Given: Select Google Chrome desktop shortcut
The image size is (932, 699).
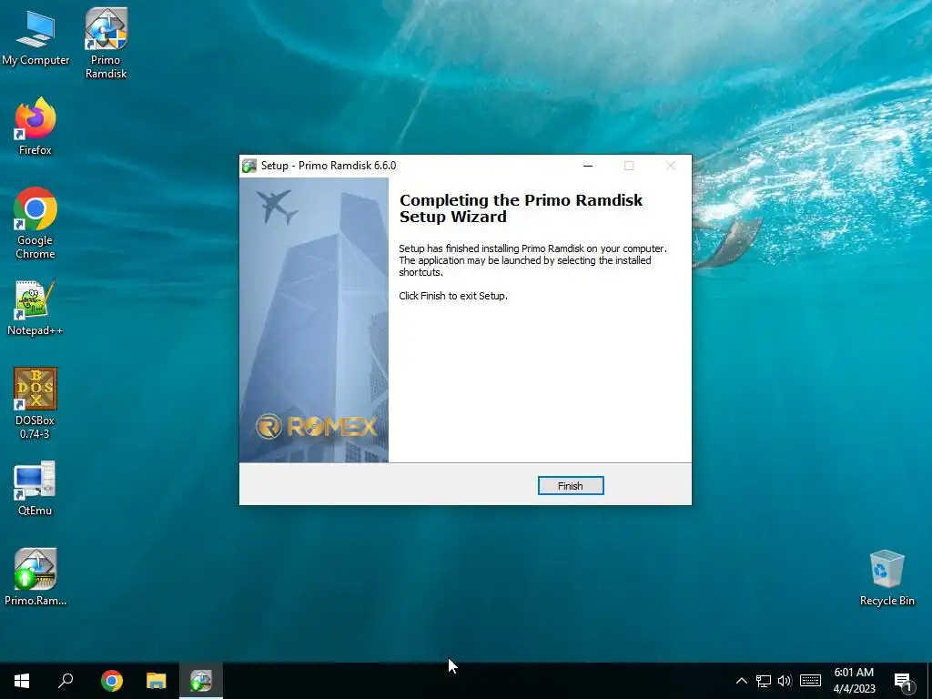Looking at the screenshot, I should click(35, 224).
